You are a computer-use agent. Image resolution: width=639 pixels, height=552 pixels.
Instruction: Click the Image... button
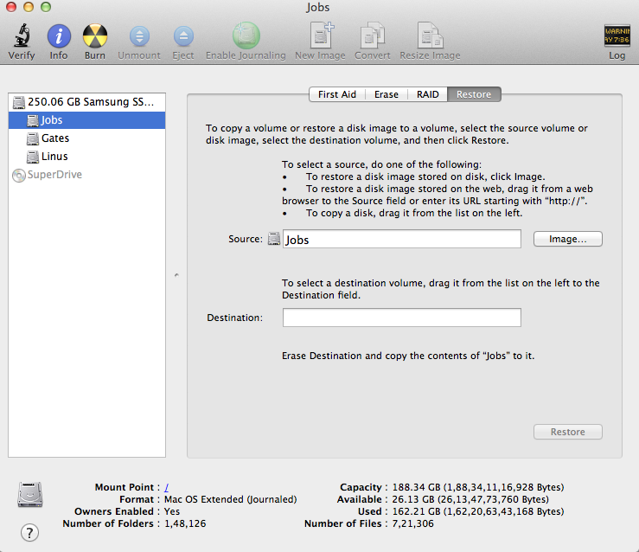[x=568, y=239]
